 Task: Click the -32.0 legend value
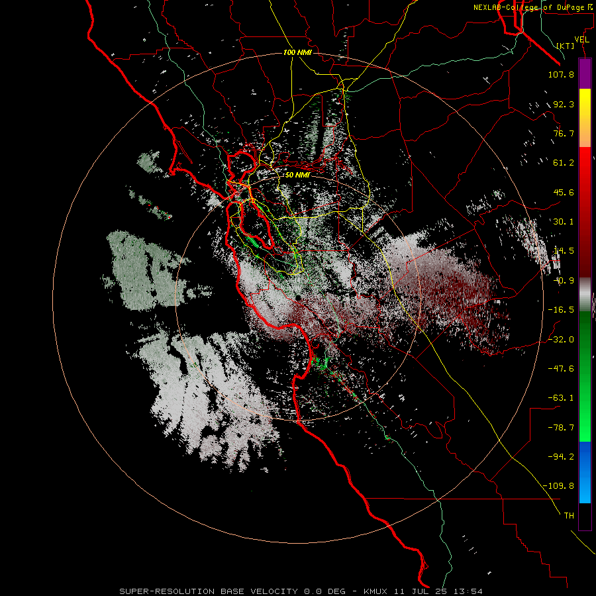(x=561, y=340)
